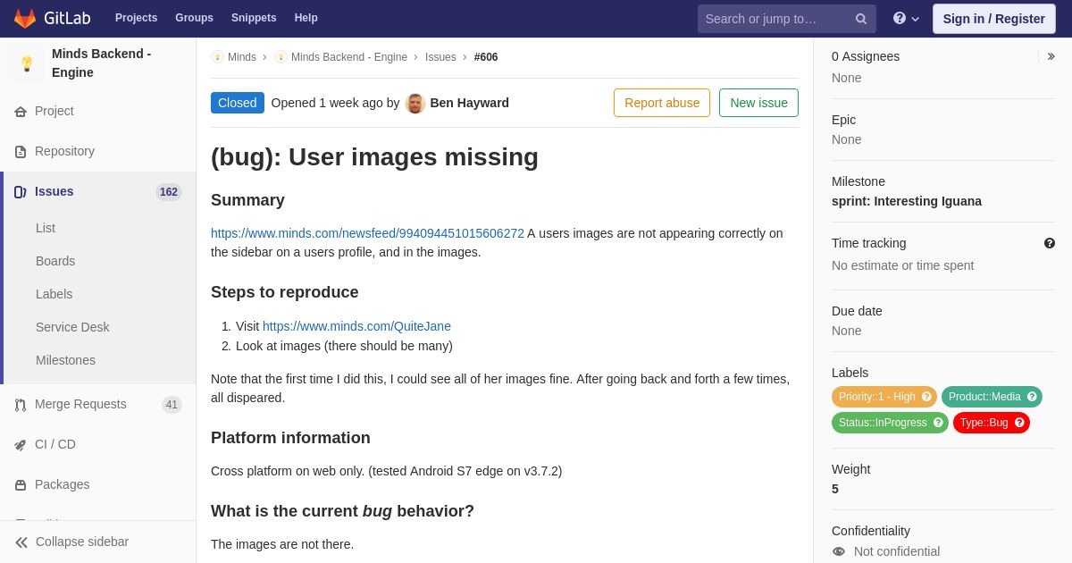The image size is (1072, 563).
Task: Click the Minds breadcrumb avatar icon
Action: (x=217, y=57)
